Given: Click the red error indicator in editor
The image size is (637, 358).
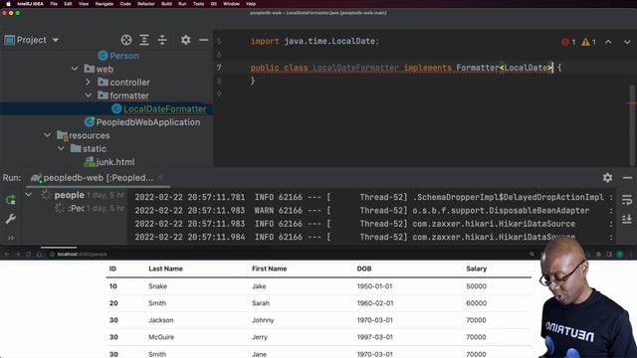Looking at the screenshot, I should 568,42.
